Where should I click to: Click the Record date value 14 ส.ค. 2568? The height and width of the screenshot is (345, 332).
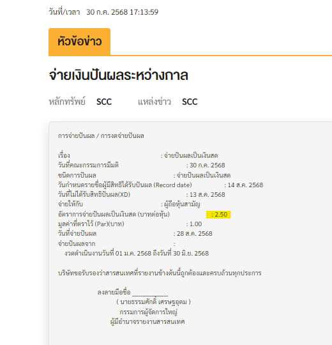point(245,185)
